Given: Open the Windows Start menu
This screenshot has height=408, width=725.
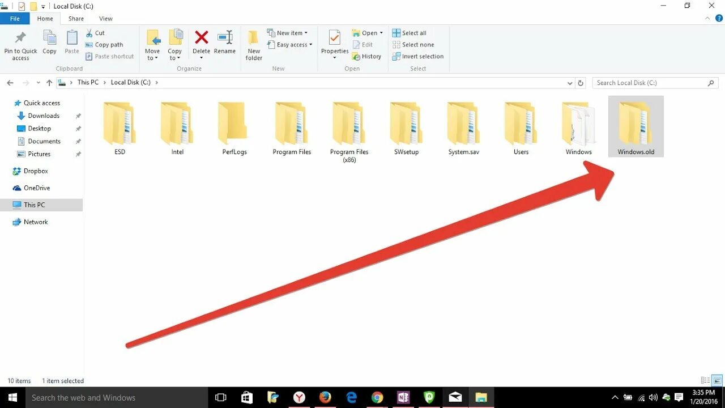Looking at the screenshot, I should [12, 398].
